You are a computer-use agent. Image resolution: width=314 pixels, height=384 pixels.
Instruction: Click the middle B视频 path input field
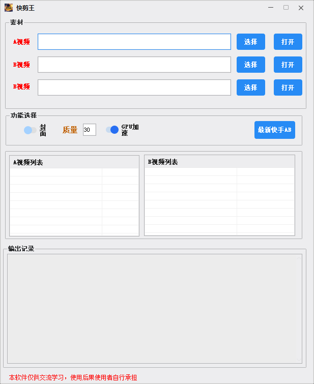pos(134,65)
